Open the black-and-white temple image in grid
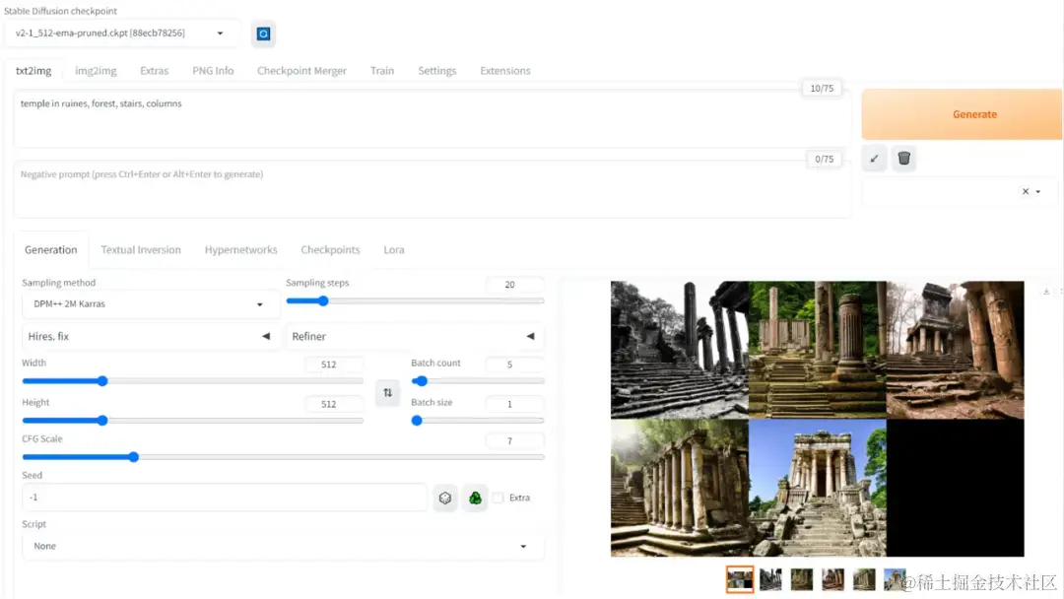 coord(679,350)
